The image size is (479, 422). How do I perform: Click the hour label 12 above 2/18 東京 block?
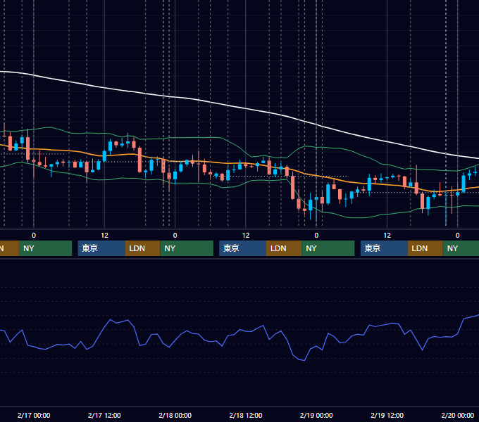(246, 236)
